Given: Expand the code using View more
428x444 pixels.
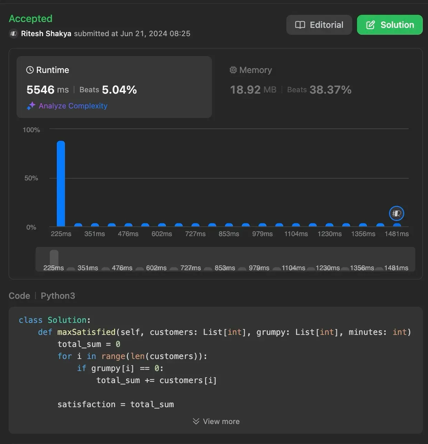Looking at the screenshot, I should (221, 421).
